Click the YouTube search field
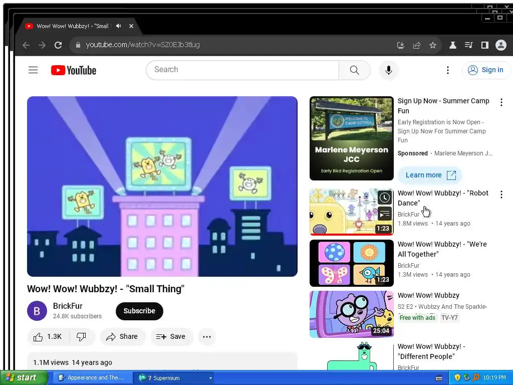The width and height of the screenshot is (513, 385). (x=242, y=70)
